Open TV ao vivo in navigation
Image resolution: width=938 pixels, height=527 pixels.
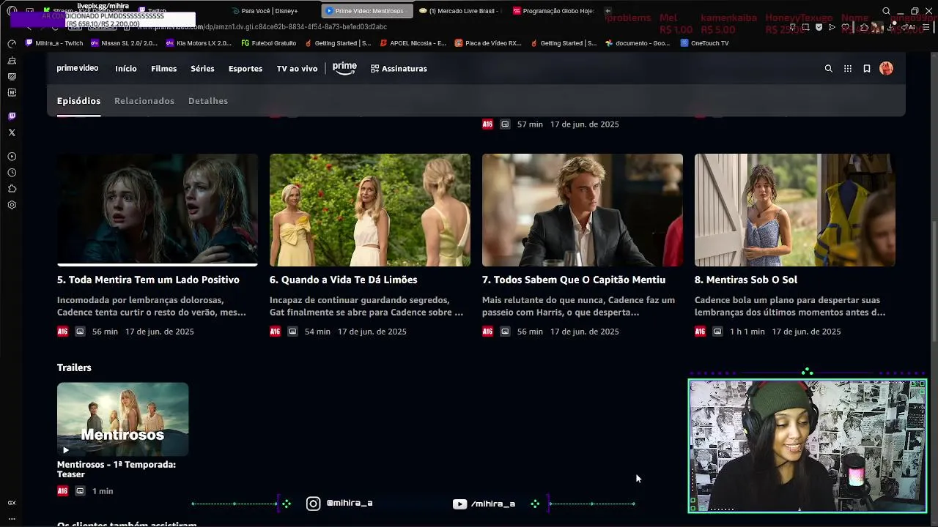pyautogui.click(x=297, y=69)
